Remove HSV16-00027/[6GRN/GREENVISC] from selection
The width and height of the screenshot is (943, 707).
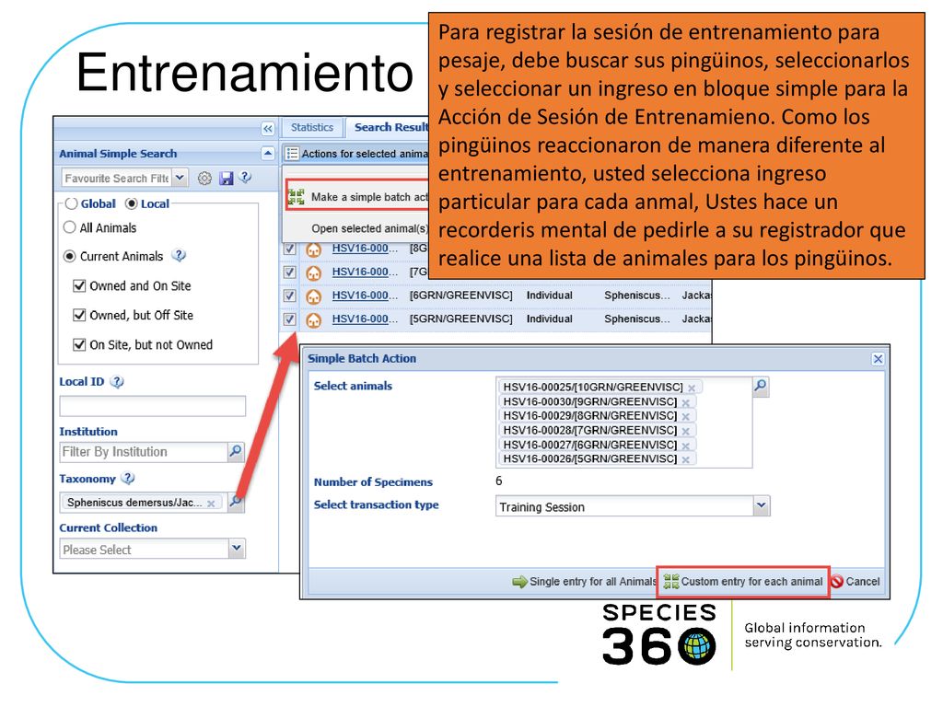[685, 446]
